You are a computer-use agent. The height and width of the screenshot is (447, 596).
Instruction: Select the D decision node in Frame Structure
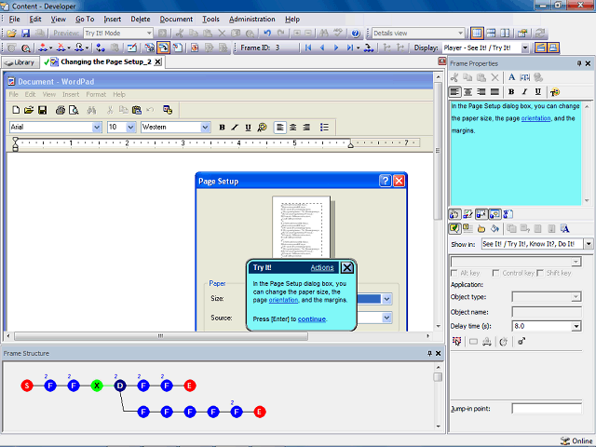coord(120,386)
